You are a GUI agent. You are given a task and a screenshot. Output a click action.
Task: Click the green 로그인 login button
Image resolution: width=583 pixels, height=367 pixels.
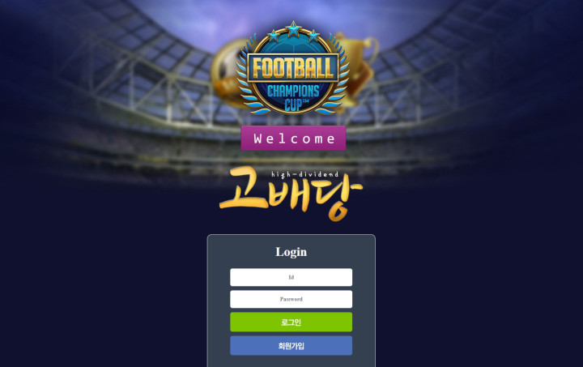coord(291,322)
